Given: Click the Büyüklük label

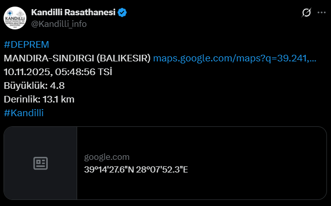Looking at the screenshot, I should tap(25, 85).
